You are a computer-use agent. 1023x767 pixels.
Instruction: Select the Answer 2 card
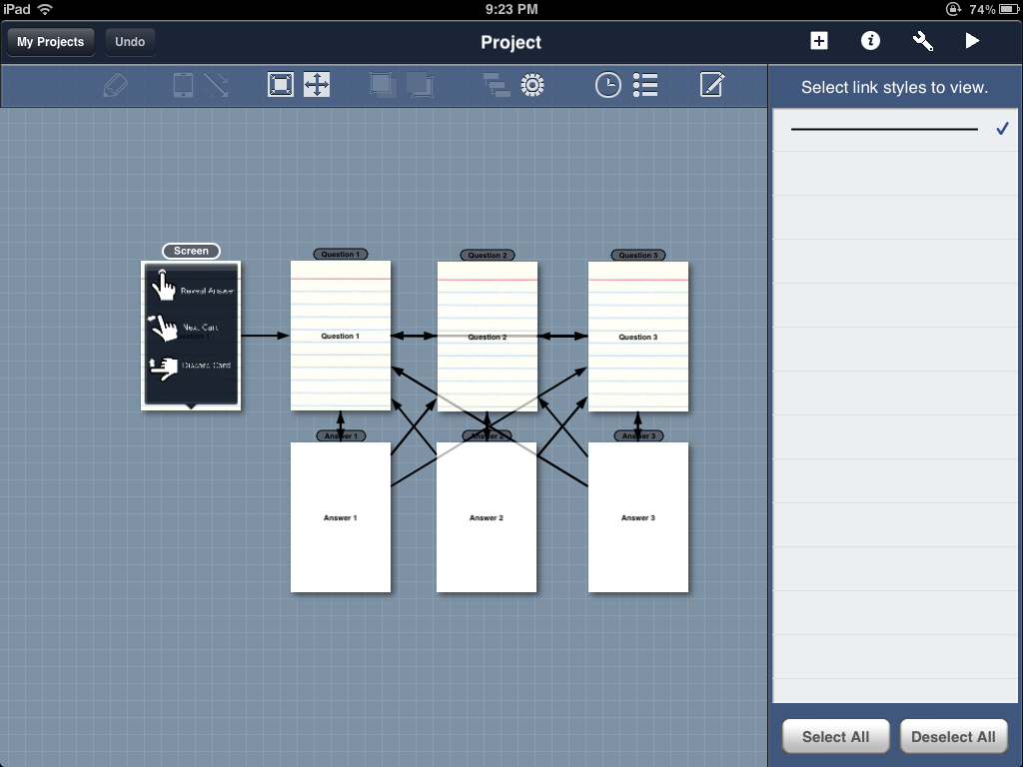click(x=487, y=539)
